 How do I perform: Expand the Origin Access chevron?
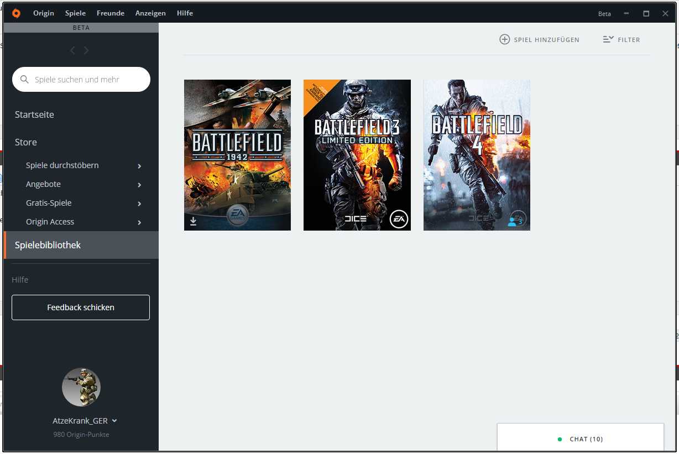pyautogui.click(x=139, y=222)
